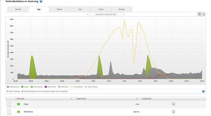Select the Dag tab
This screenshot has height=116, width=211.
pyautogui.click(x=39, y=9)
